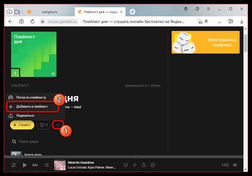This screenshot has width=252, height=176.
Task: Click the yellow Слушать button
Action: pos(22,125)
